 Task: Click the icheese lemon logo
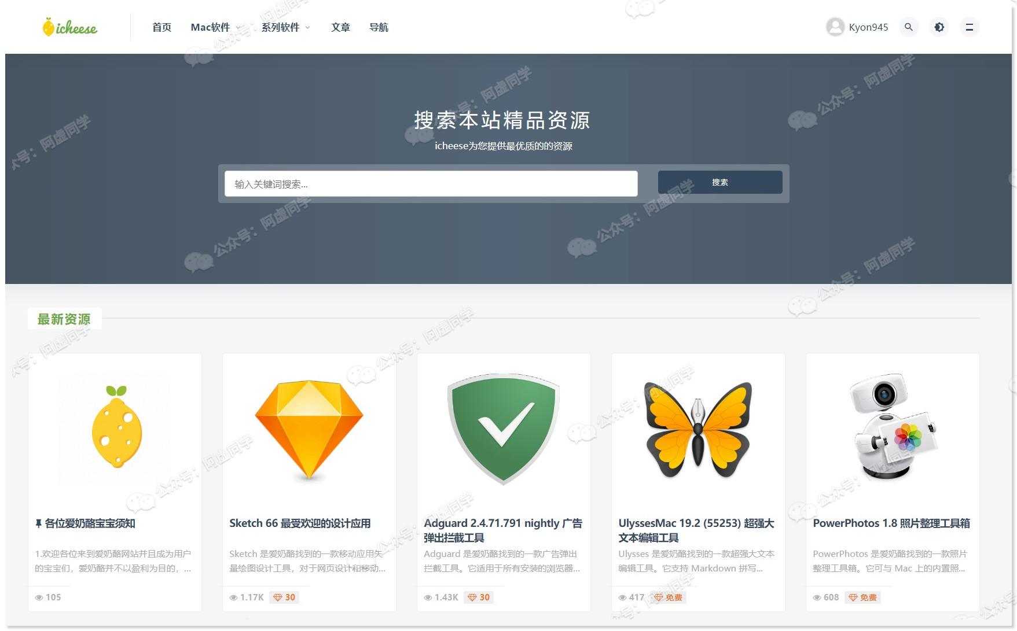click(x=70, y=27)
